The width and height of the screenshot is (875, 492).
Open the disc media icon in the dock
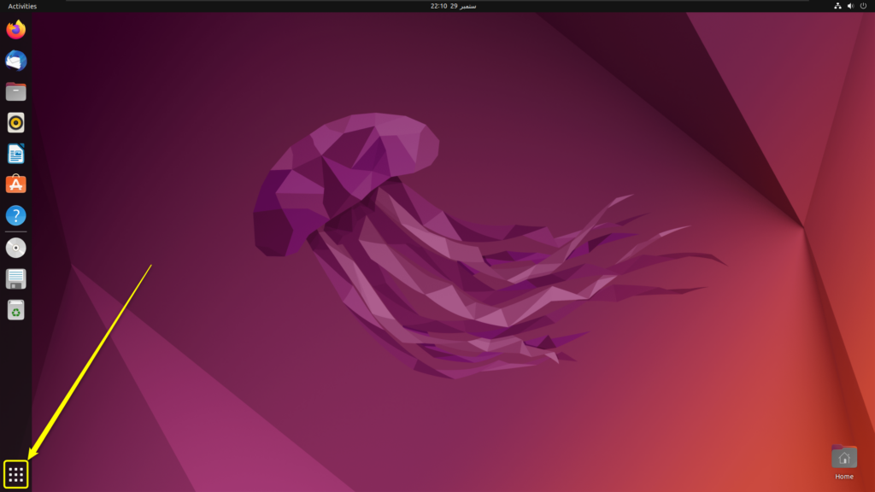click(15, 248)
